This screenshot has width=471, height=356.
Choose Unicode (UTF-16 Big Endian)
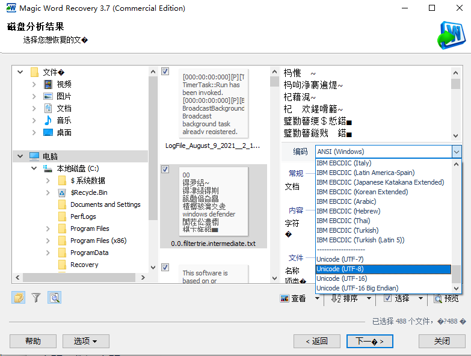point(383,288)
